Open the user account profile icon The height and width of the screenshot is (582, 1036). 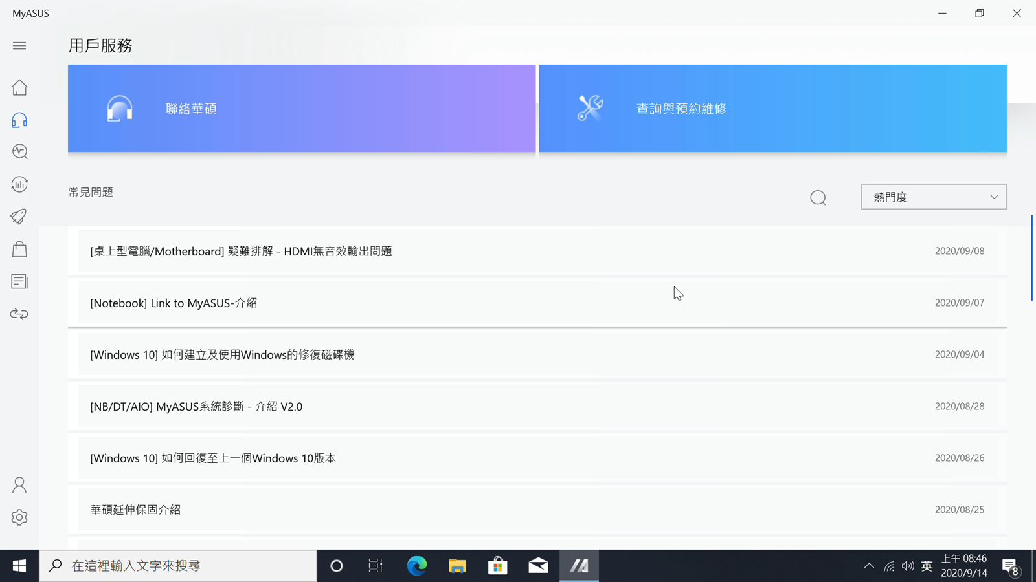tap(19, 485)
